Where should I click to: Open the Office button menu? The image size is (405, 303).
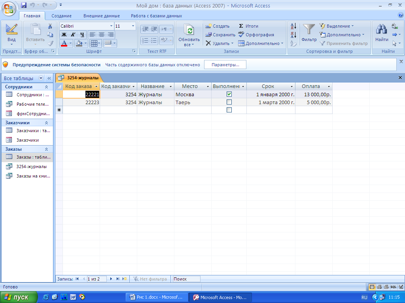pos(9,8)
